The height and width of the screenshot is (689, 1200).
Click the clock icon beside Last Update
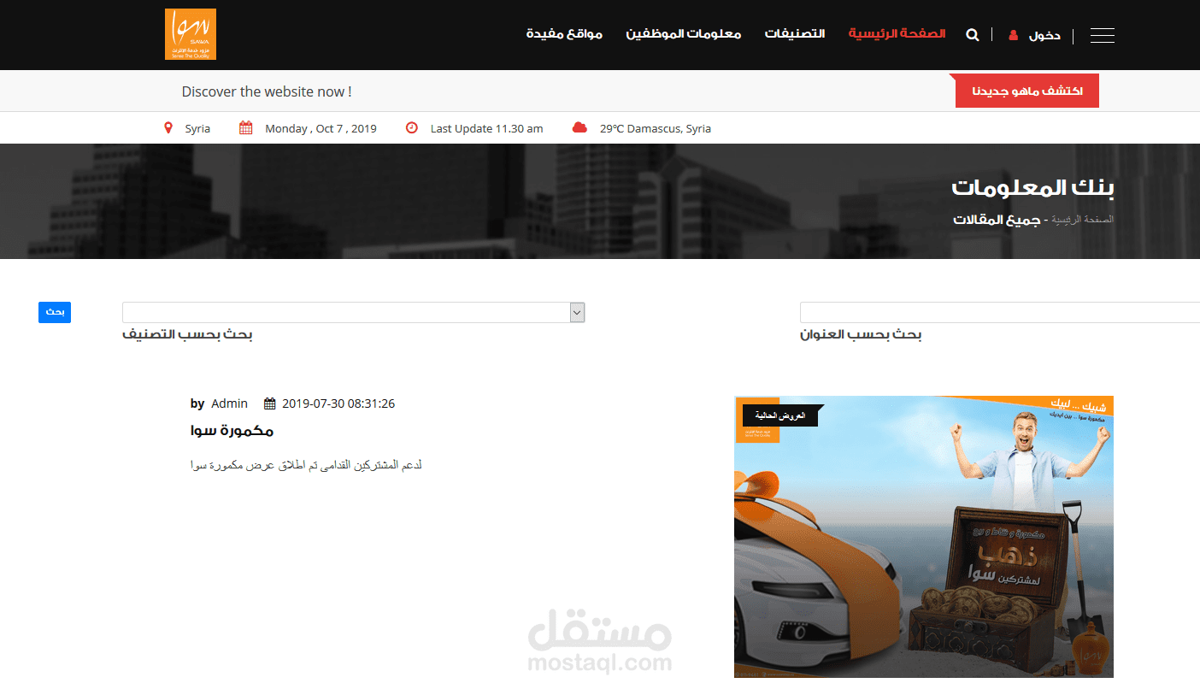click(x=412, y=128)
